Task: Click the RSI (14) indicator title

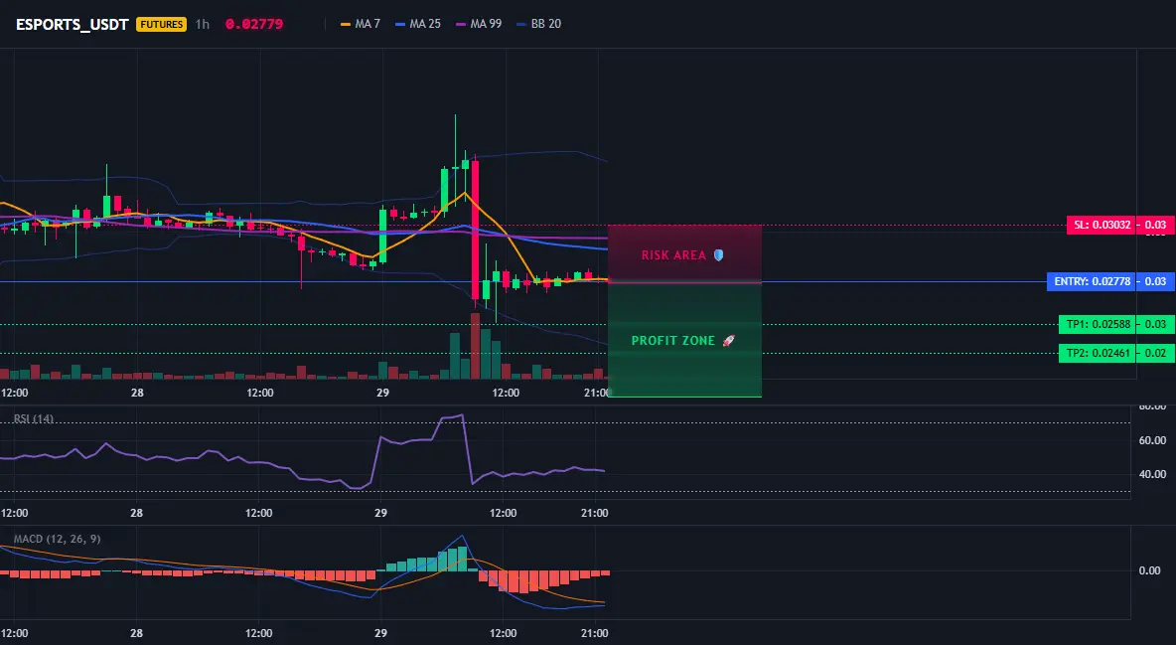Action: click(34, 419)
